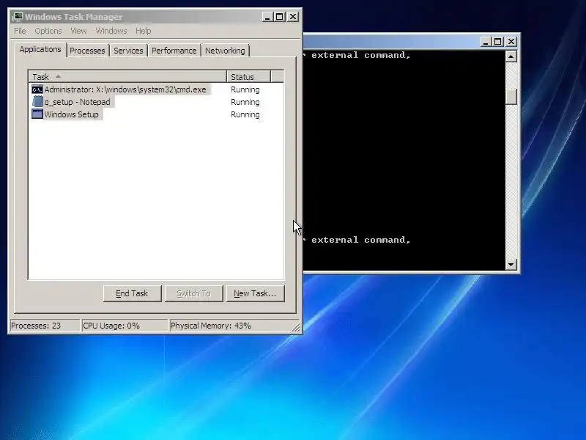This screenshot has height=440, width=586.
Task: Switch to the Performance tab
Action: tap(174, 51)
